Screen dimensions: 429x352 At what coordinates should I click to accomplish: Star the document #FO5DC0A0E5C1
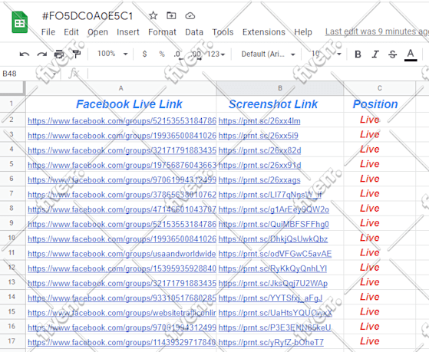point(153,15)
